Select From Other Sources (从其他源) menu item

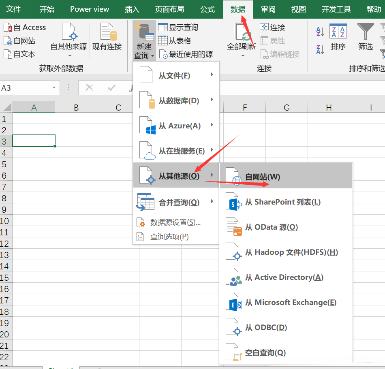(176, 175)
